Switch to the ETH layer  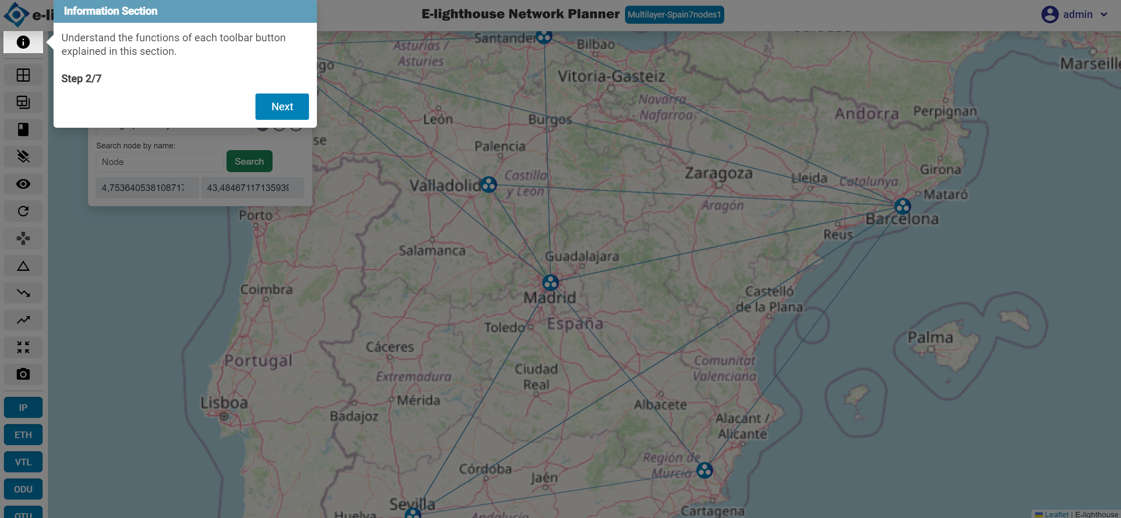[23, 435]
